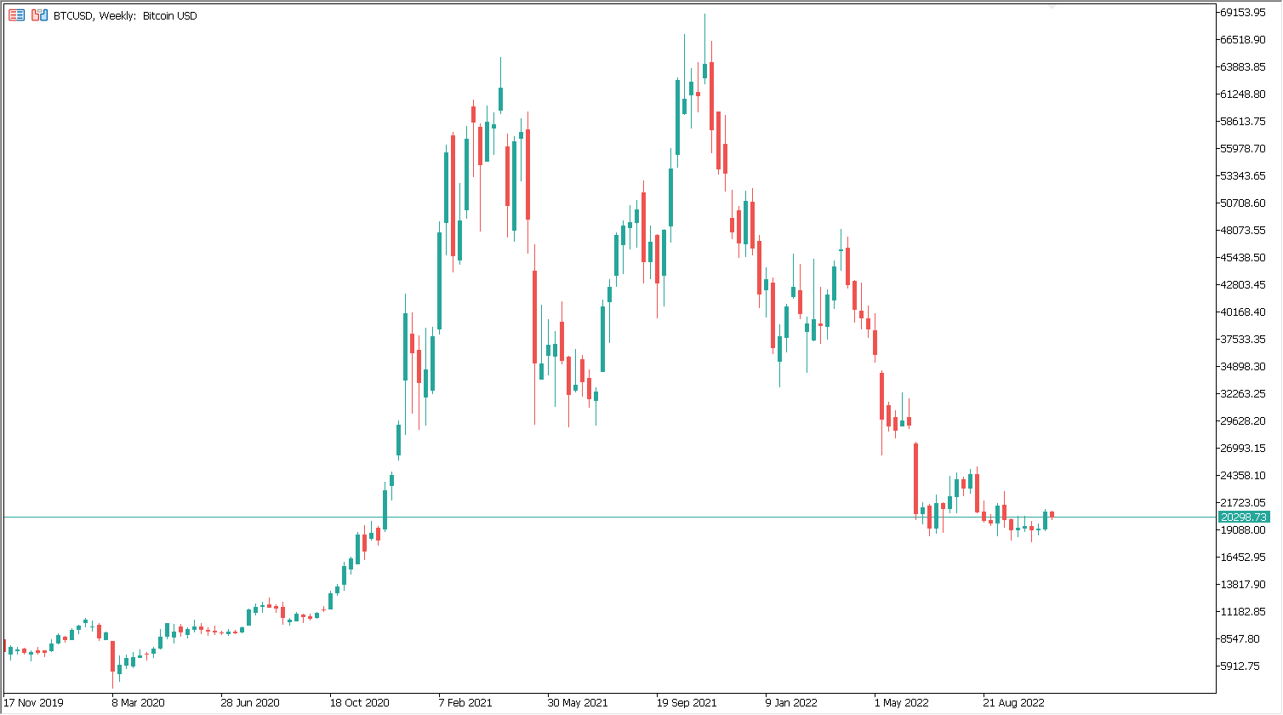The height and width of the screenshot is (715, 1283).
Task: Click the 24358.10 price scale label
Action: [x=1243, y=475]
